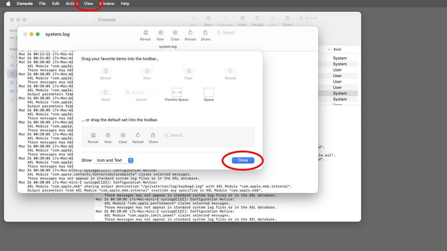Image resolution: width=447 pixels, height=251 pixels.
Task: Click the Kind column header
Action: pyautogui.click(x=337, y=49)
